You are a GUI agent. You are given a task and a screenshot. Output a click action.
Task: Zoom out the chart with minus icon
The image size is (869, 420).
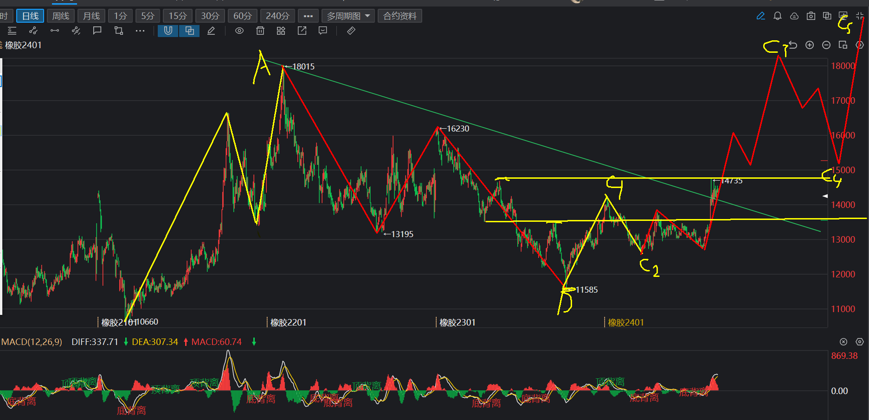(x=826, y=45)
